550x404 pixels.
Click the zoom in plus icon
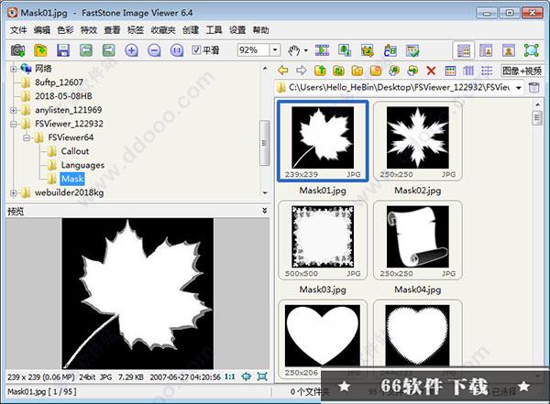coord(131,50)
